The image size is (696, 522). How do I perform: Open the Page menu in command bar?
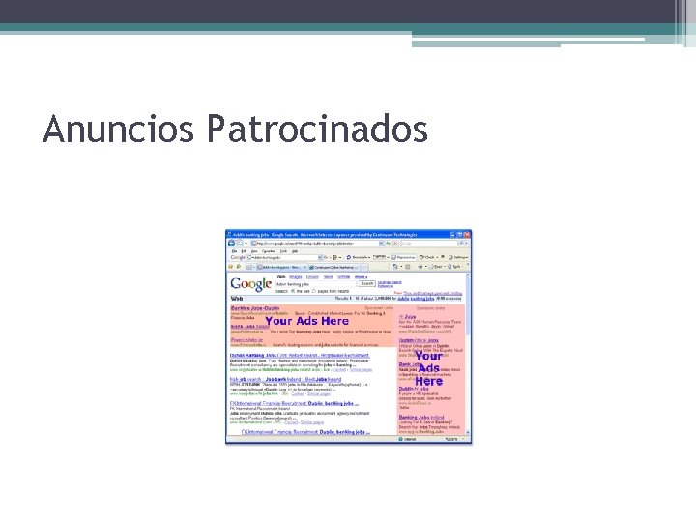[x=436, y=267]
